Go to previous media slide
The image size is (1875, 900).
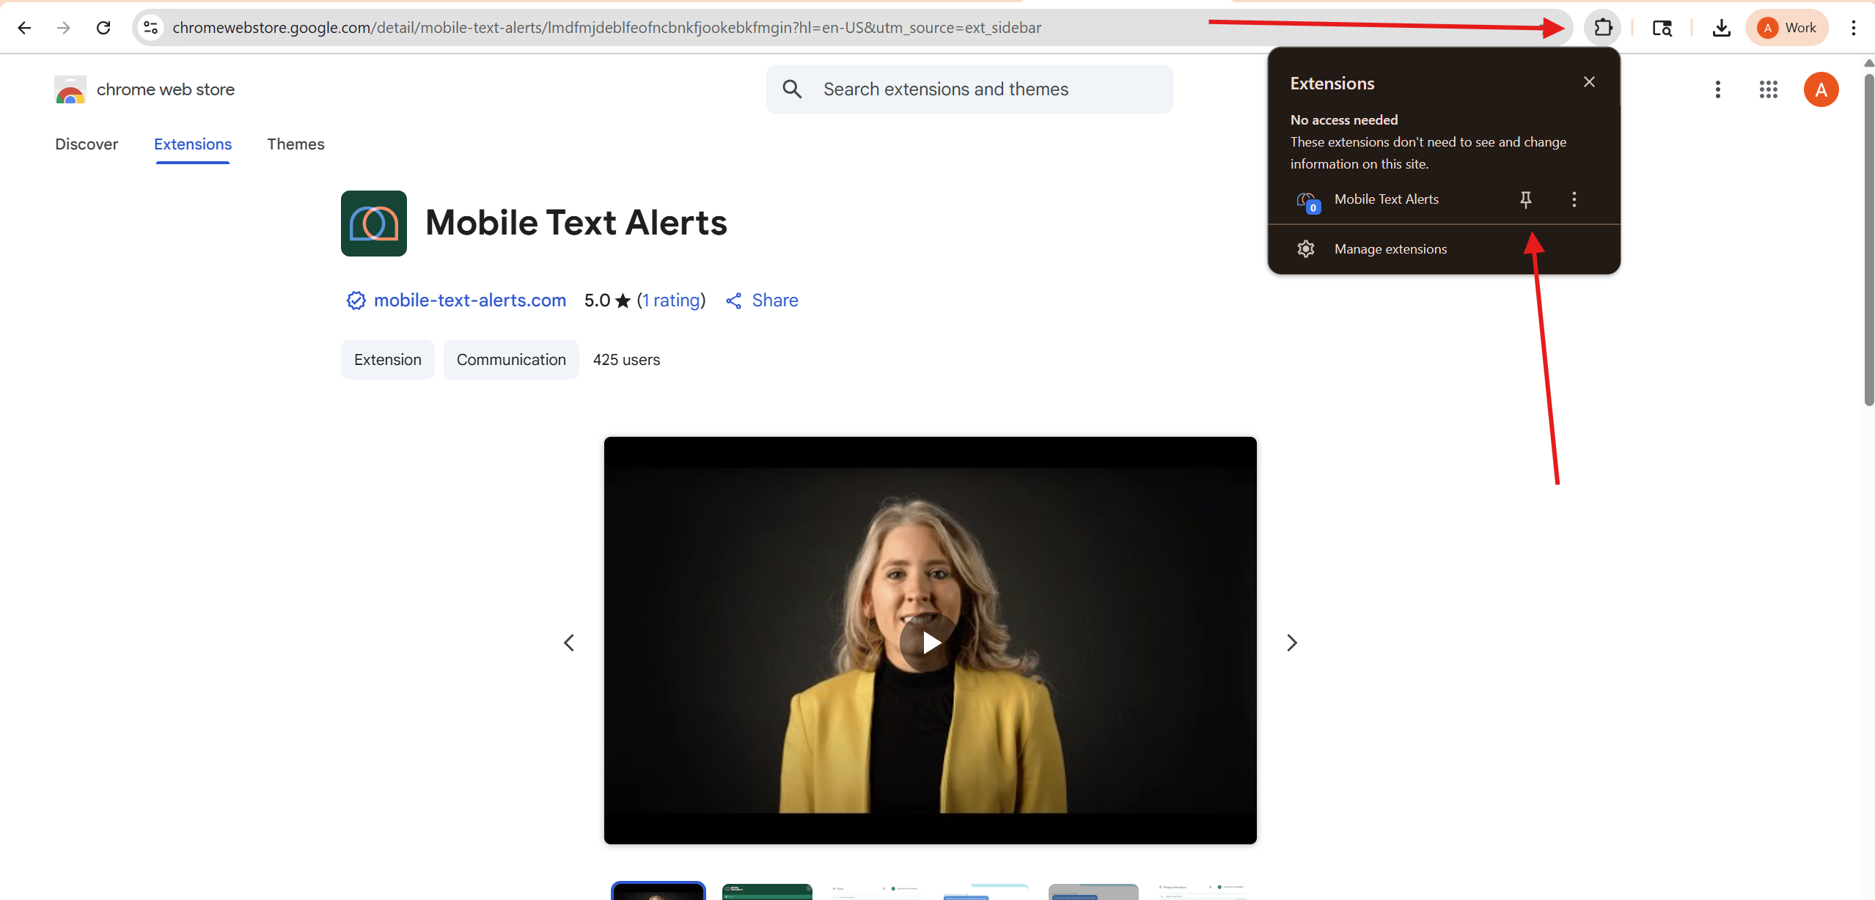tap(568, 643)
